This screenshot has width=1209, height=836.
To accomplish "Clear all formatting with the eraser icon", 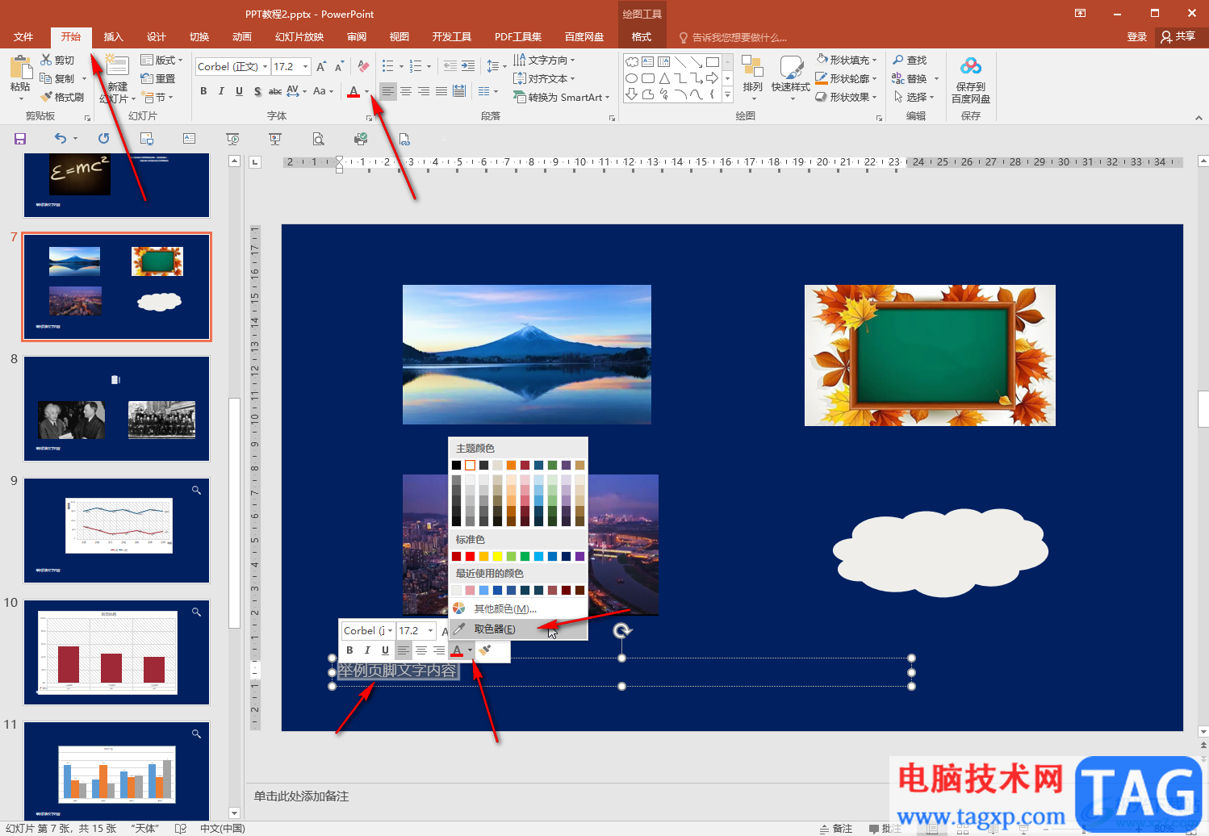I will 363,66.
